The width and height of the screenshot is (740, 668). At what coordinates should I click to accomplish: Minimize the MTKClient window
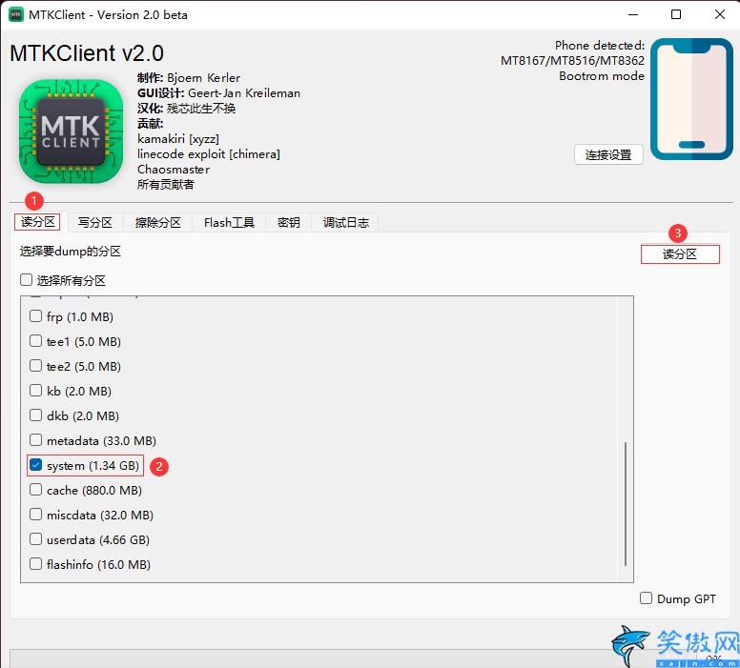(x=633, y=14)
